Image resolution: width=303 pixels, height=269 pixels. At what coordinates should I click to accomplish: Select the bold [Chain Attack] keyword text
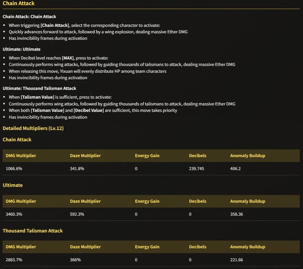[x=55, y=25]
